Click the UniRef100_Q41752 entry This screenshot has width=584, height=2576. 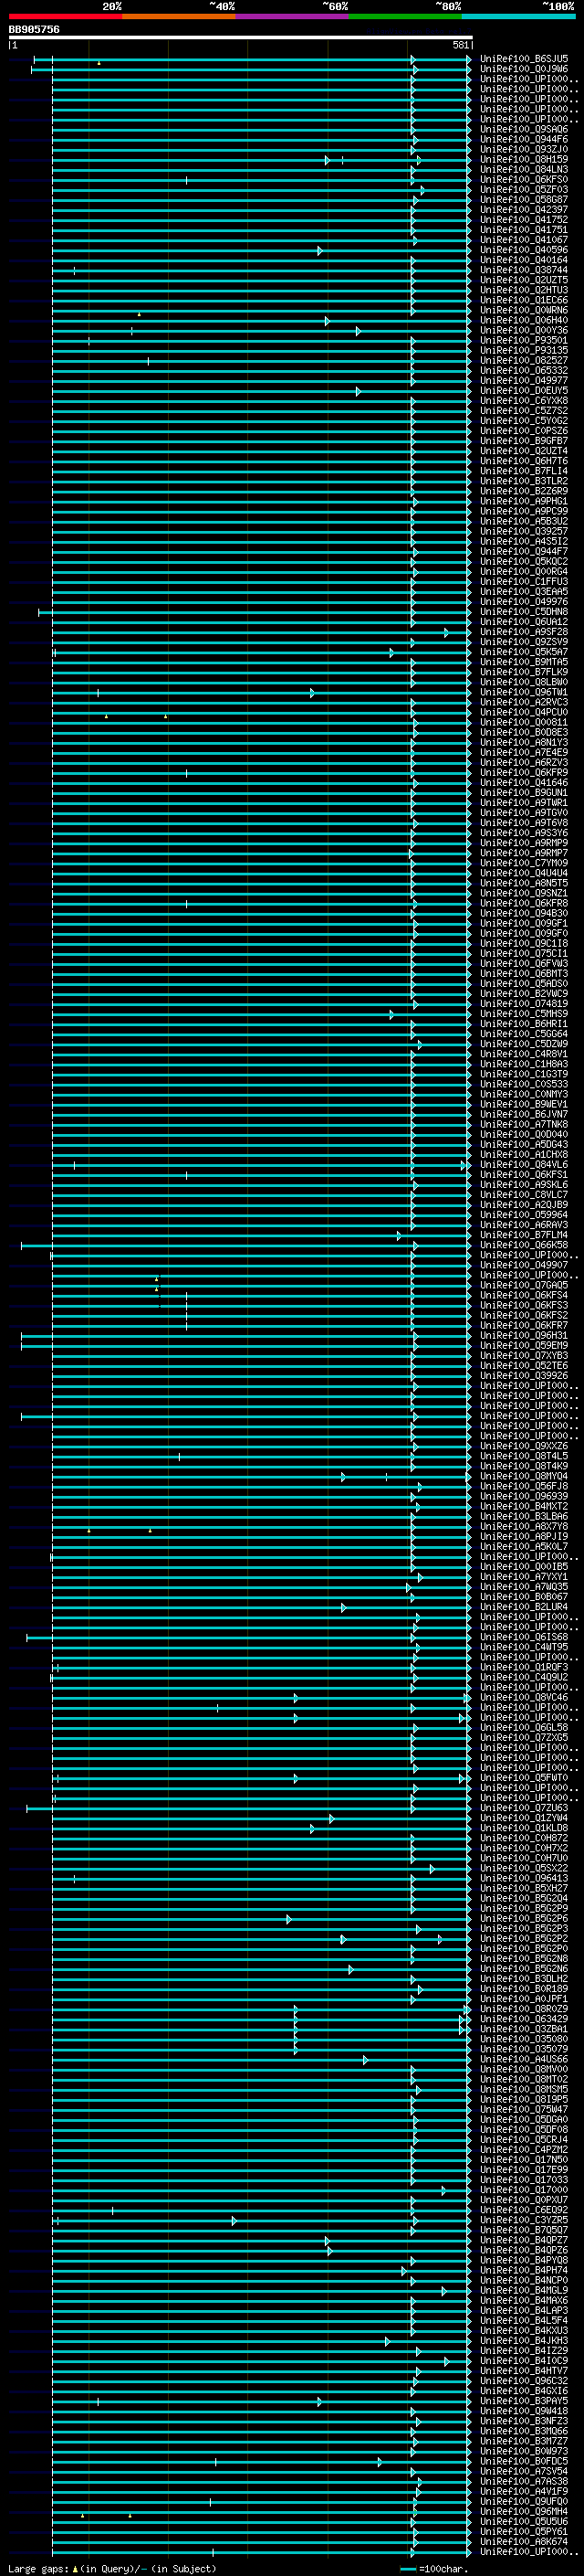click(524, 219)
